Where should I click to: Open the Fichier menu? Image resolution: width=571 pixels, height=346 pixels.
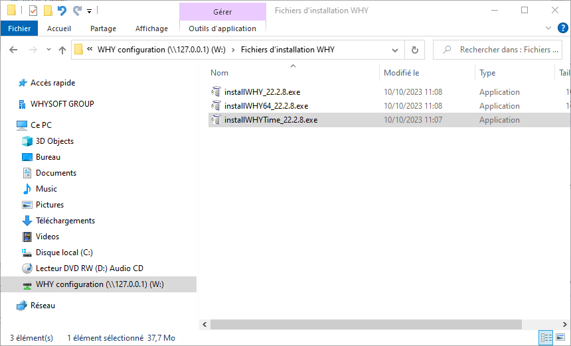pos(19,29)
